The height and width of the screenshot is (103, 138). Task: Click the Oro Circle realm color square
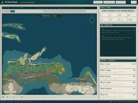point(101,64)
